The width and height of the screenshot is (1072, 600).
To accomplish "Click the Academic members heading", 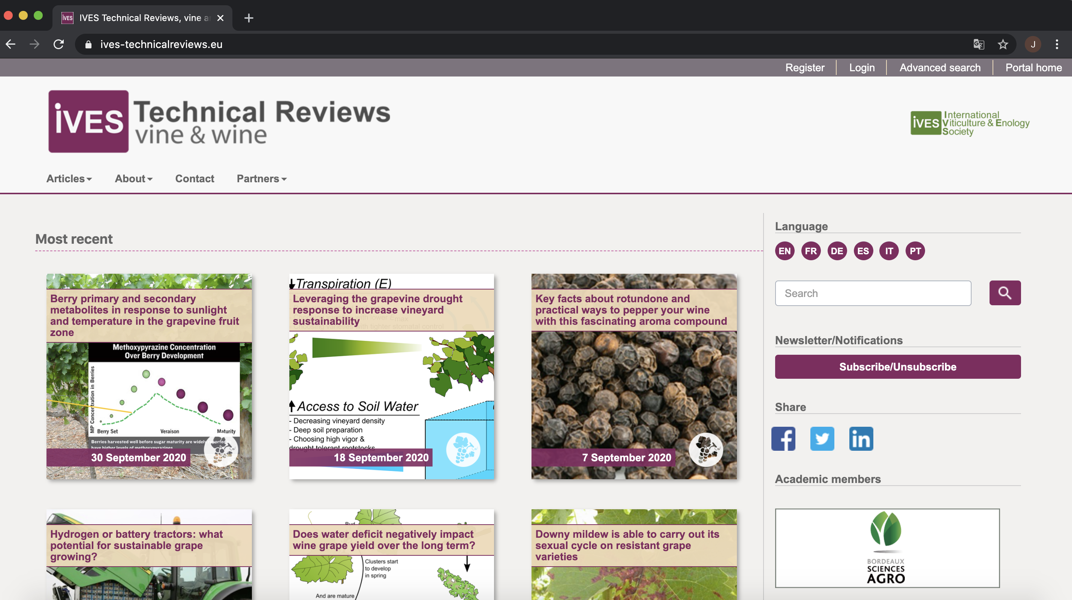I will point(827,478).
